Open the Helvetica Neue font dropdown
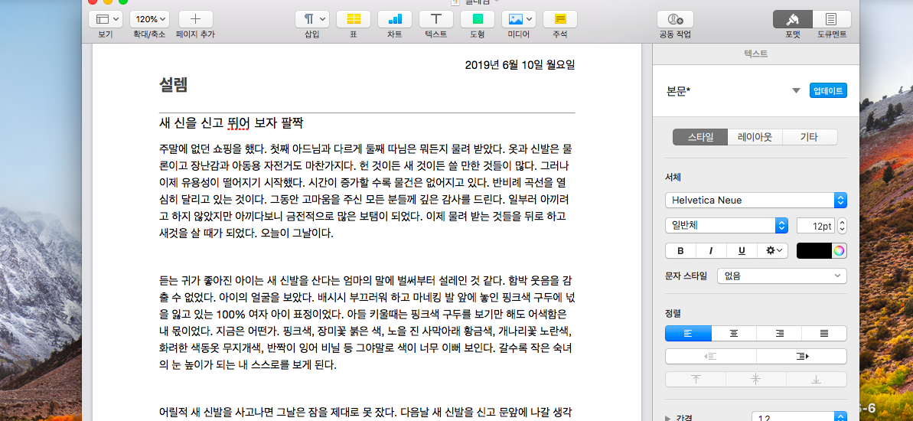Image resolution: width=913 pixels, height=421 pixels. click(756, 201)
